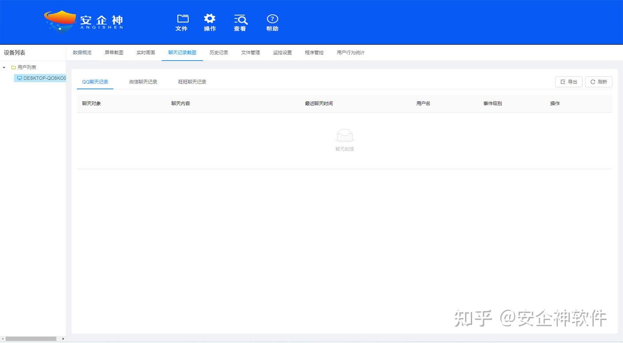The width and height of the screenshot is (623, 343).
Task: Switch to the 屏幕截图 tab
Action: [114, 53]
